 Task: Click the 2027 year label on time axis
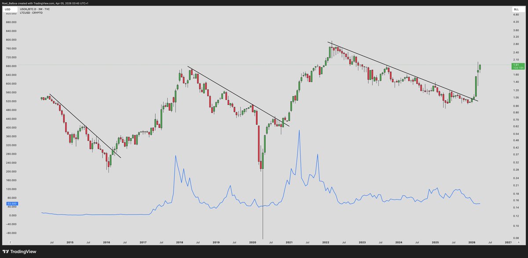click(508, 242)
